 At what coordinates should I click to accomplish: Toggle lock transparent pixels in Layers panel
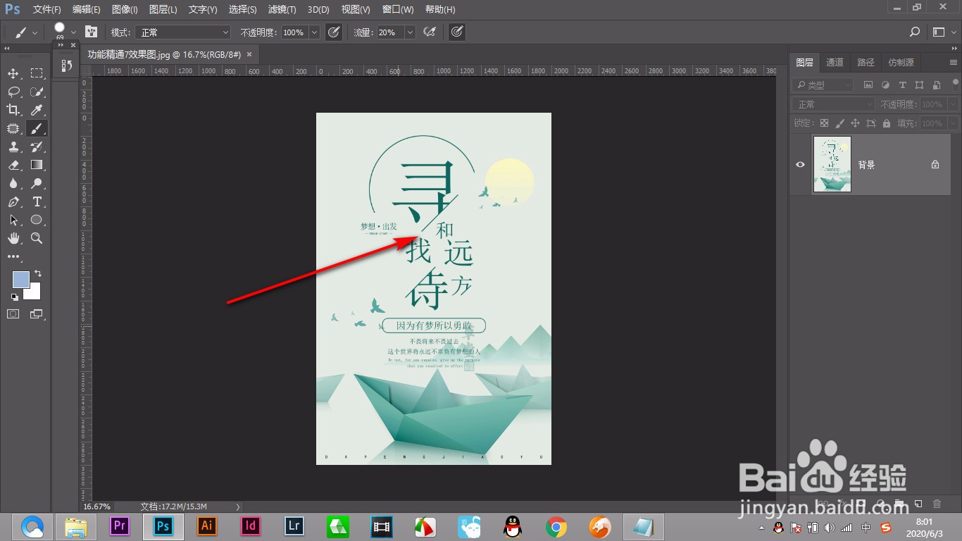pos(824,123)
